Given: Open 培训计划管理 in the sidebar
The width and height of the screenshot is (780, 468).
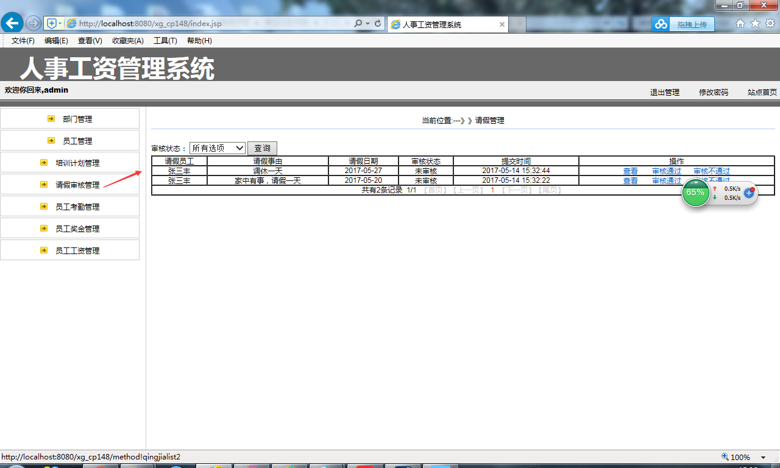Looking at the screenshot, I should pyautogui.click(x=77, y=163).
